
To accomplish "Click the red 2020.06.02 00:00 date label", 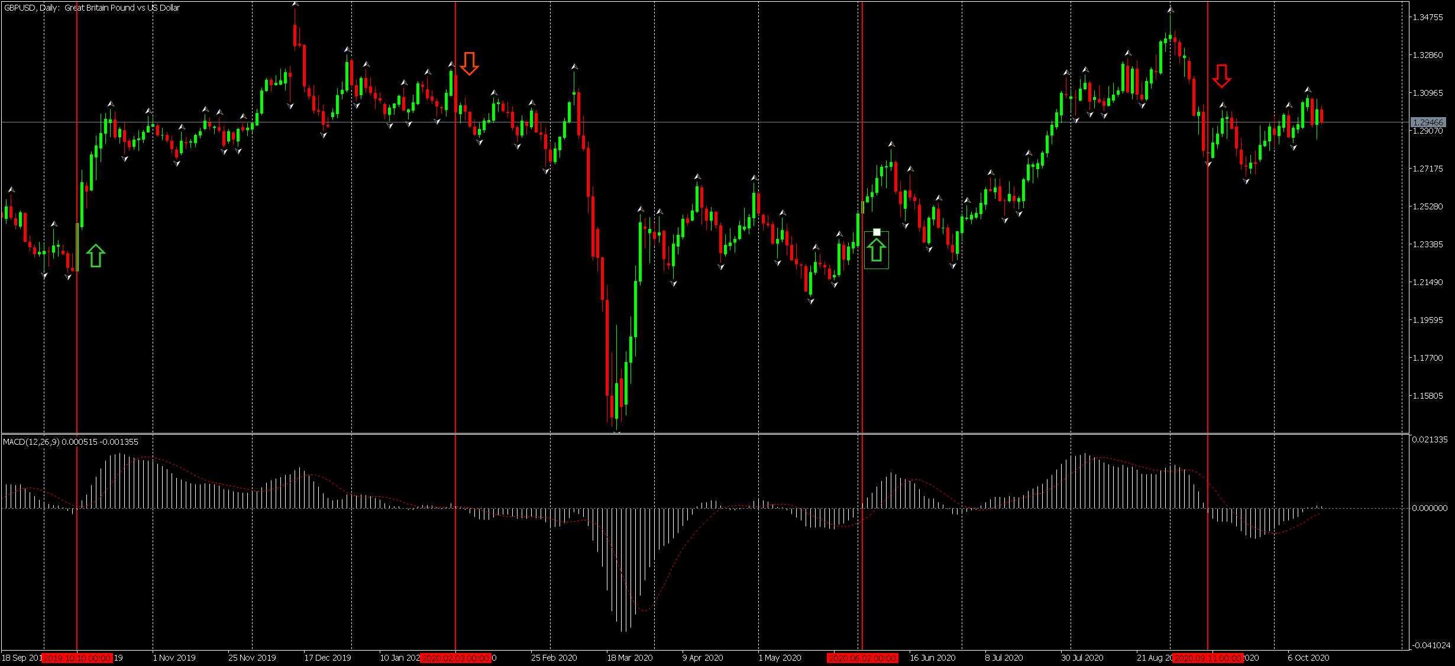I will coord(862,658).
